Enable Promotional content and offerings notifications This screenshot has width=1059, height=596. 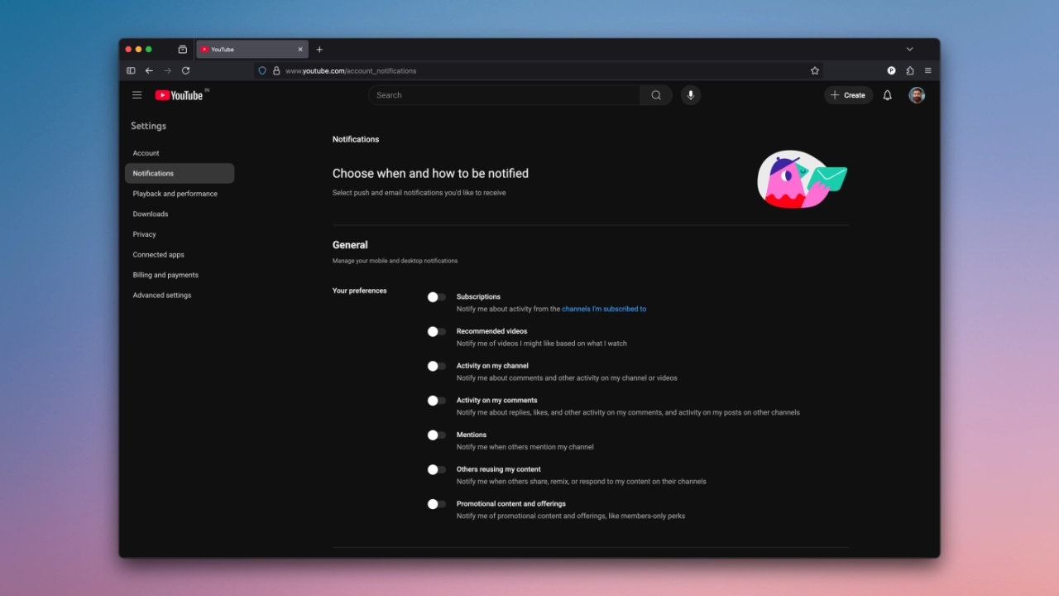coord(436,504)
